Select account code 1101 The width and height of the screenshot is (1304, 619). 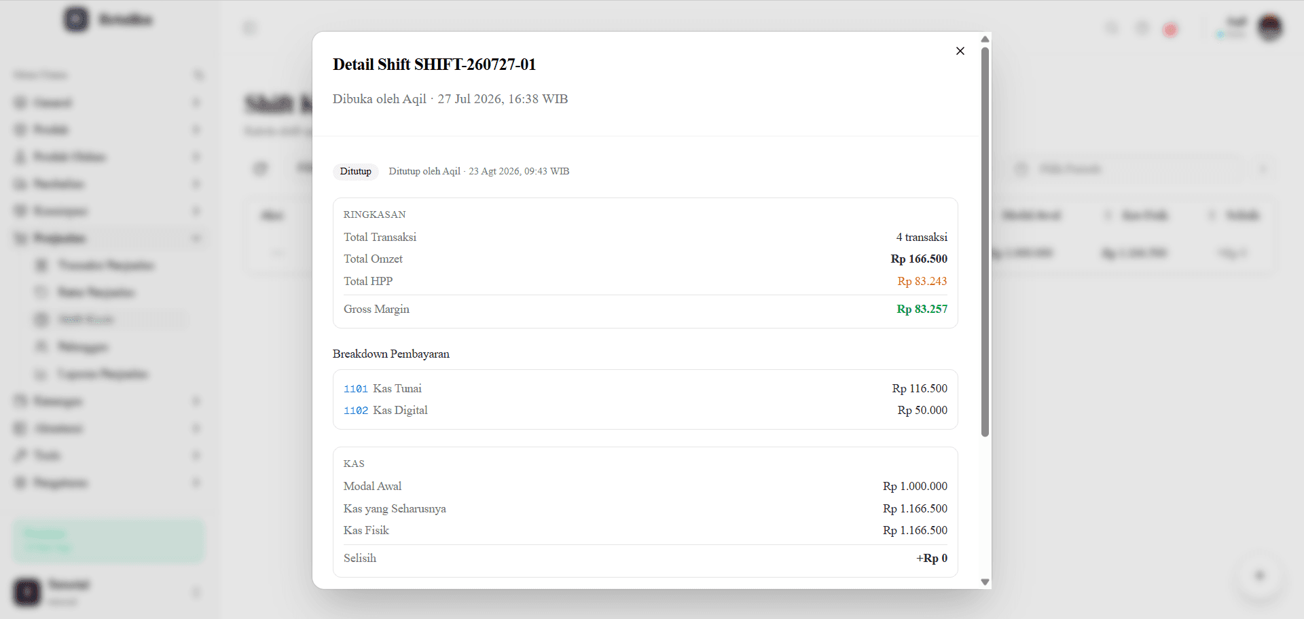pos(355,389)
